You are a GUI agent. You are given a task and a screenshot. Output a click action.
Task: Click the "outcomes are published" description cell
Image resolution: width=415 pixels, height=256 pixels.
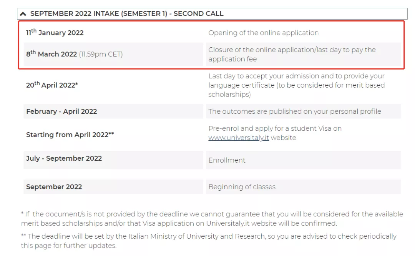pos(294,111)
